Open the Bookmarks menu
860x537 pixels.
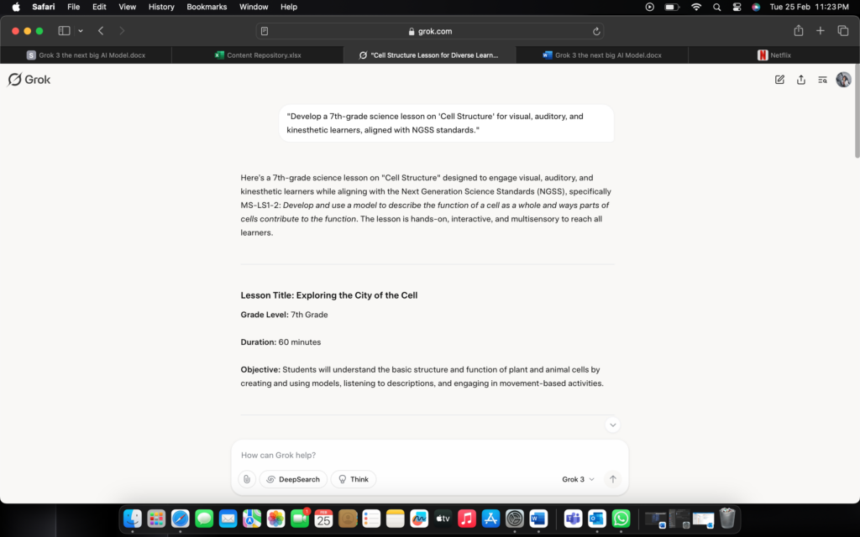[207, 7]
